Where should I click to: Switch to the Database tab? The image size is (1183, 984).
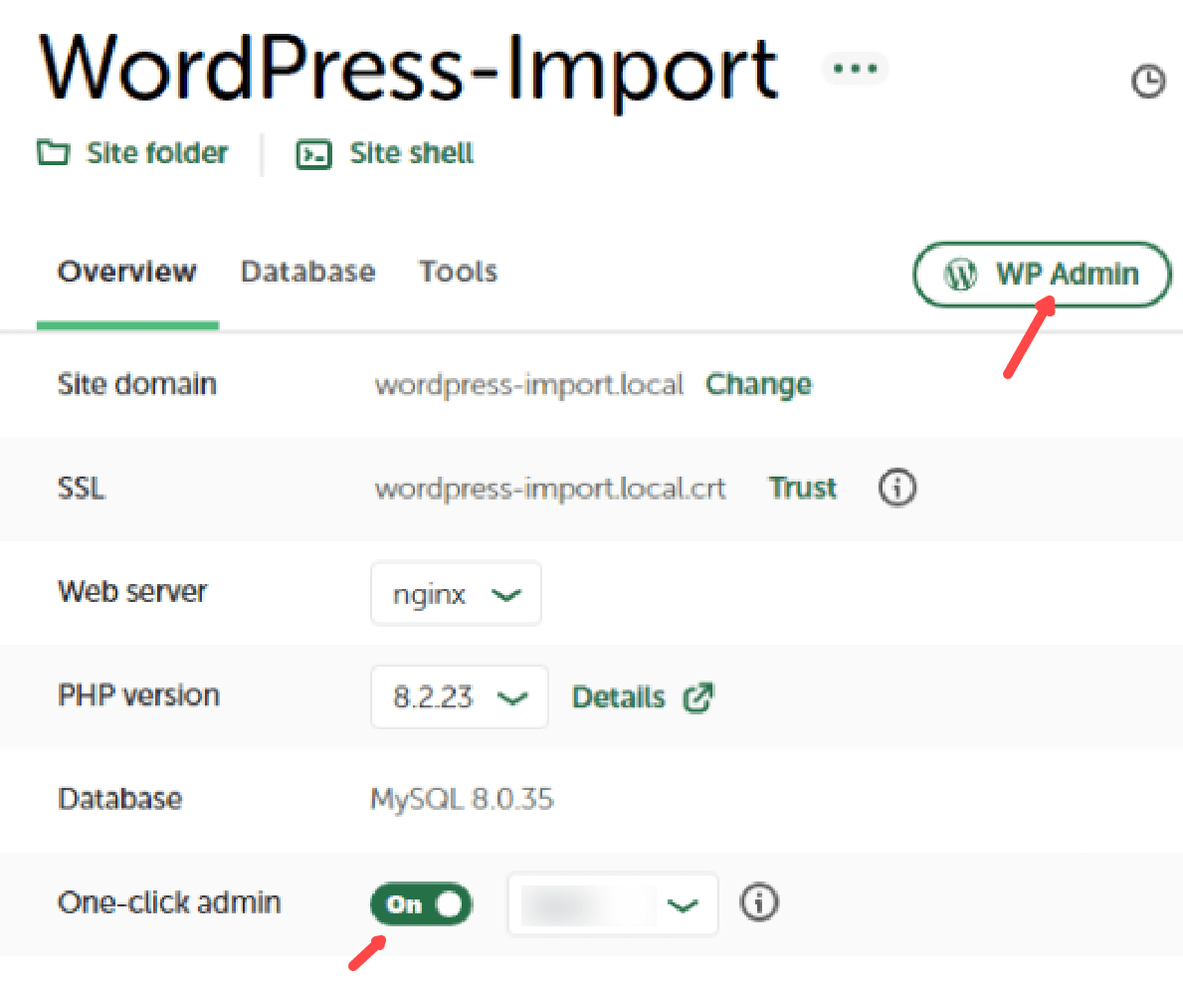[307, 273]
